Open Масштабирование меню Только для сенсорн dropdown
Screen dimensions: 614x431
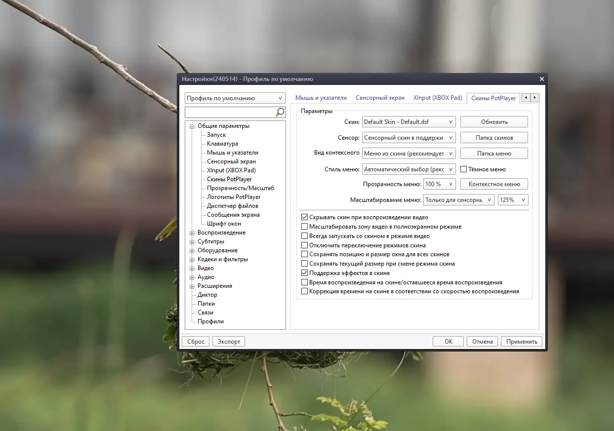(459, 200)
